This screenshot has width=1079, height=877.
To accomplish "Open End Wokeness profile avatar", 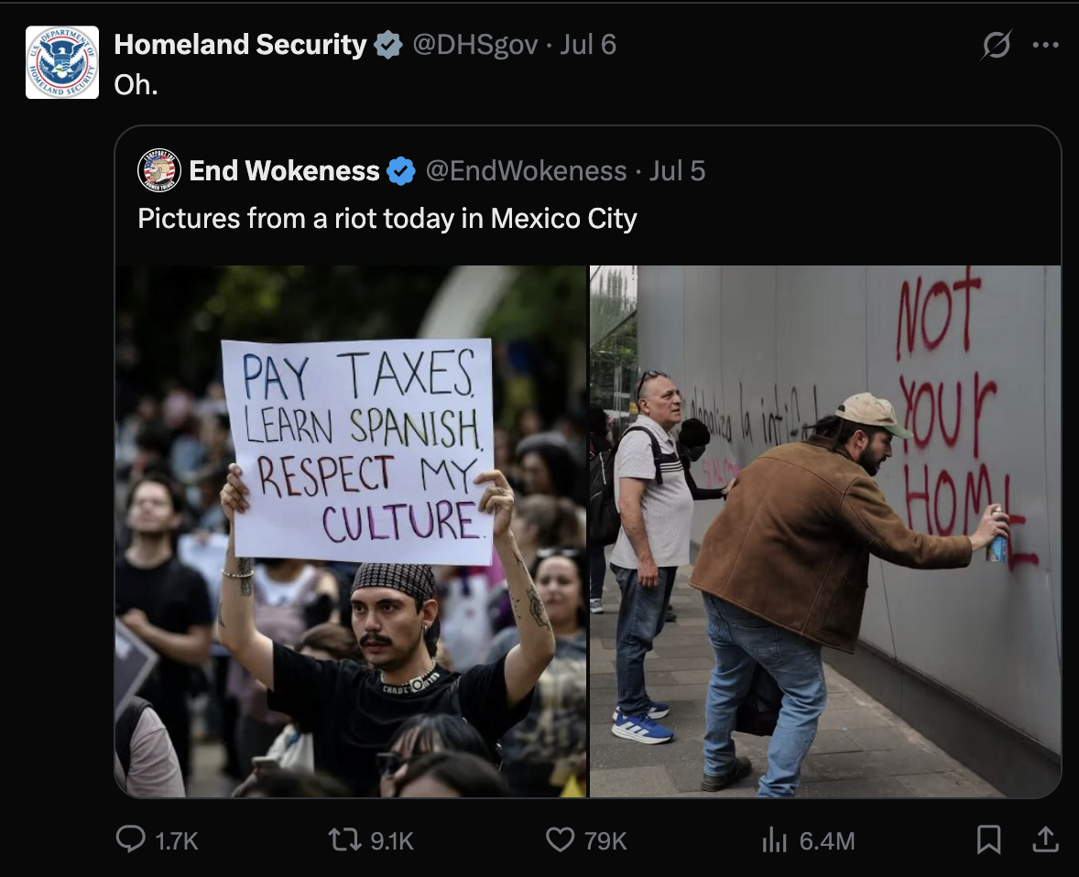I will [x=159, y=170].
